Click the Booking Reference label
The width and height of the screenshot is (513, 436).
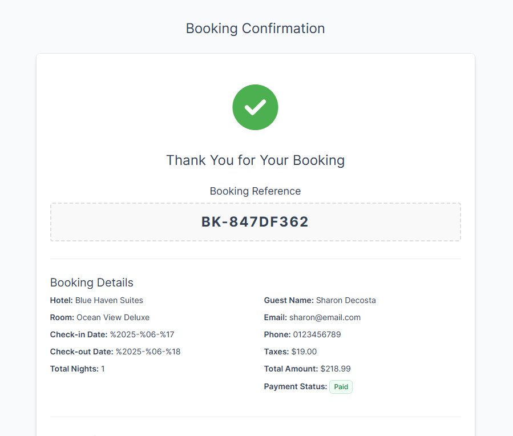click(255, 191)
